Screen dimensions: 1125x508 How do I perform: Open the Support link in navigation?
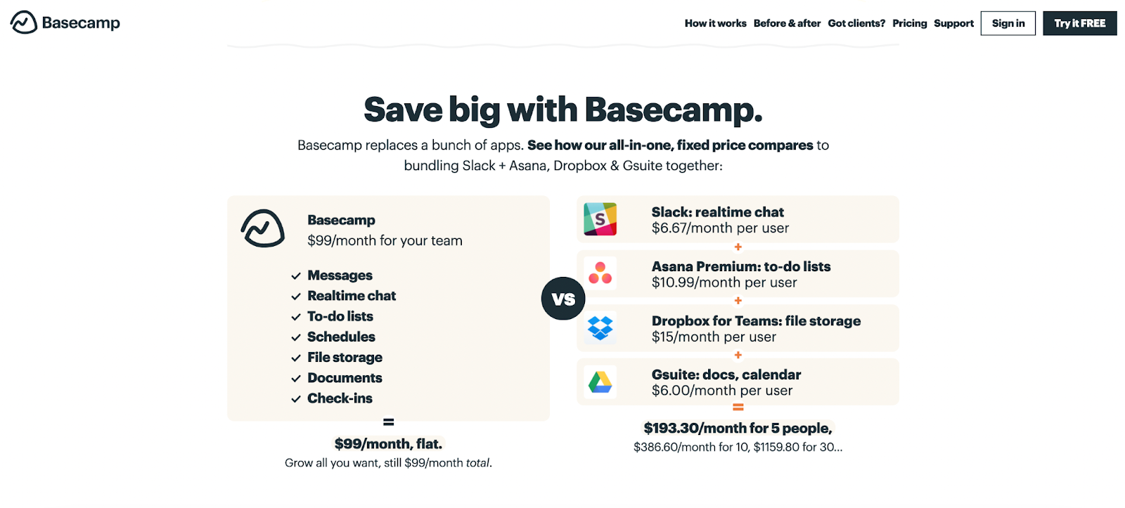[x=953, y=23]
